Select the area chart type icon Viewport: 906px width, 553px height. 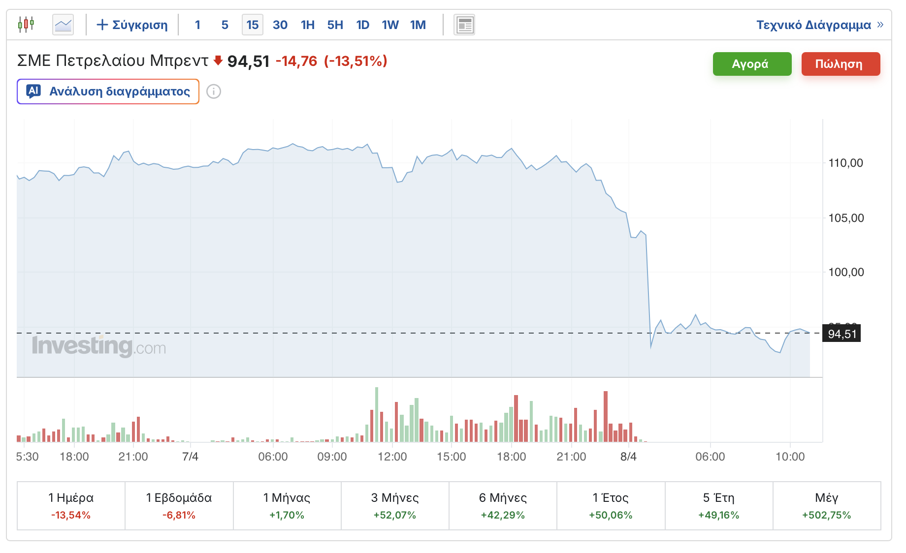(63, 25)
